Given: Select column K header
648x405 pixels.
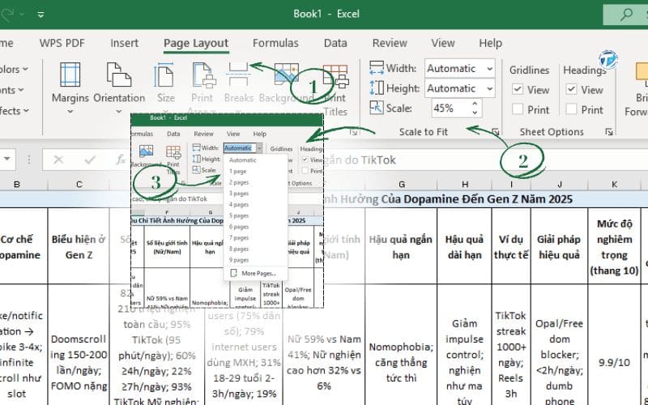Looking at the screenshot, I should click(615, 185).
